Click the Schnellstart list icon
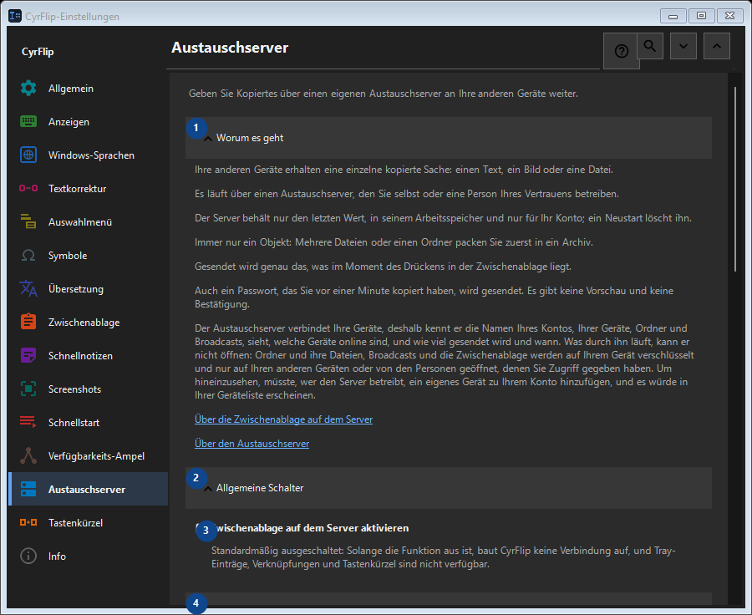This screenshot has width=752, height=615. 28,422
